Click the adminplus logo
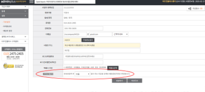The height and width of the screenshot is (92, 205). click(x=8, y=2)
